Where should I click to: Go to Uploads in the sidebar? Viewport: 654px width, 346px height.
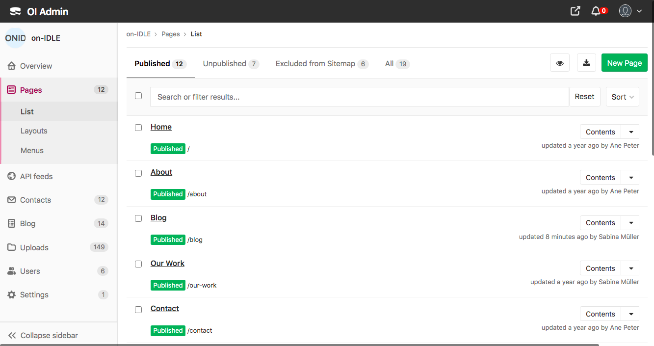tap(34, 247)
